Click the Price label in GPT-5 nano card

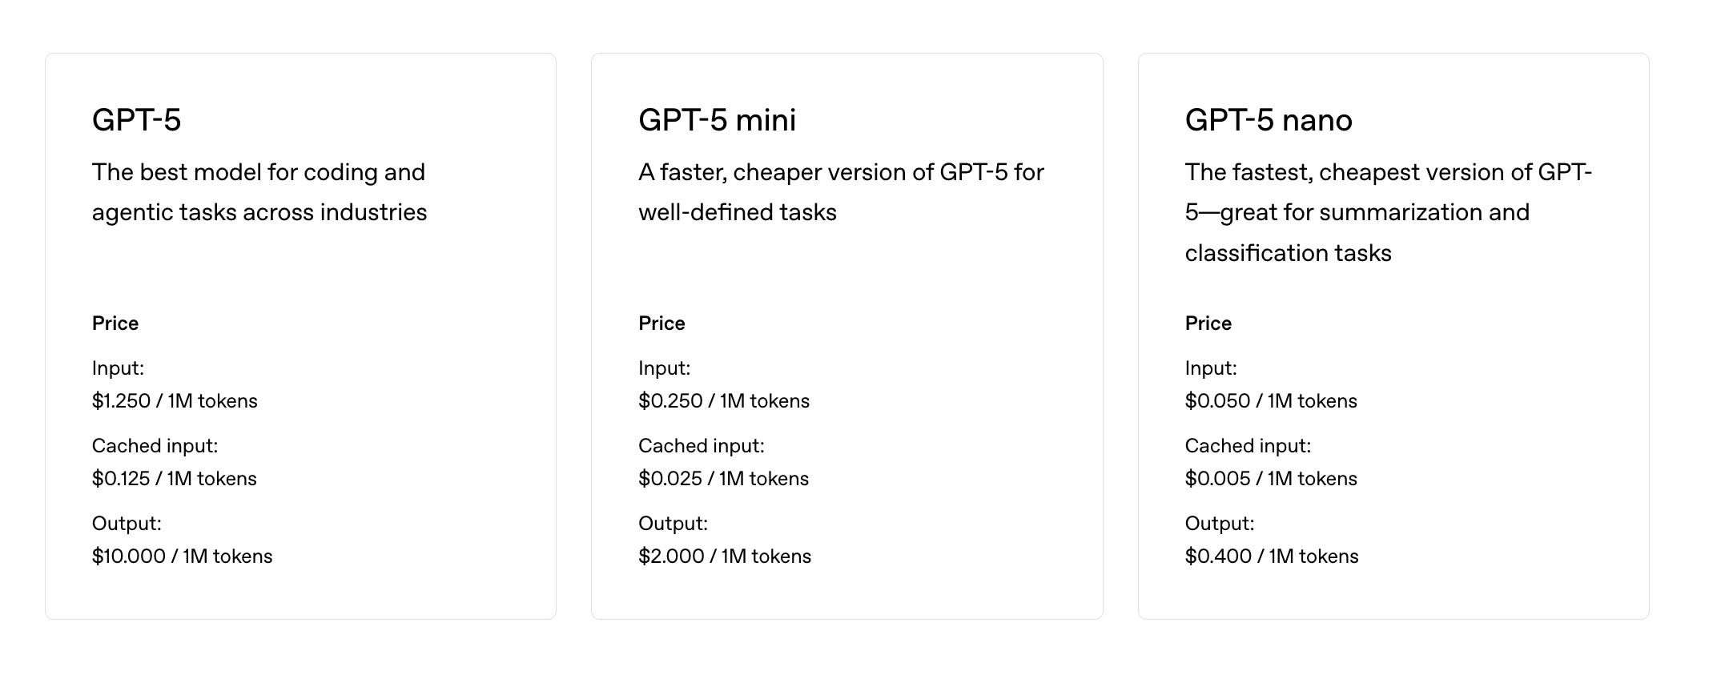point(1208,323)
